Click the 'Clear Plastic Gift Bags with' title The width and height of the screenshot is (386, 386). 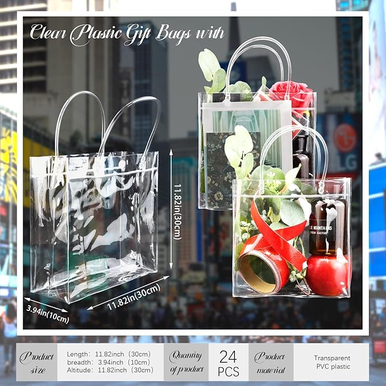click(127, 32)
